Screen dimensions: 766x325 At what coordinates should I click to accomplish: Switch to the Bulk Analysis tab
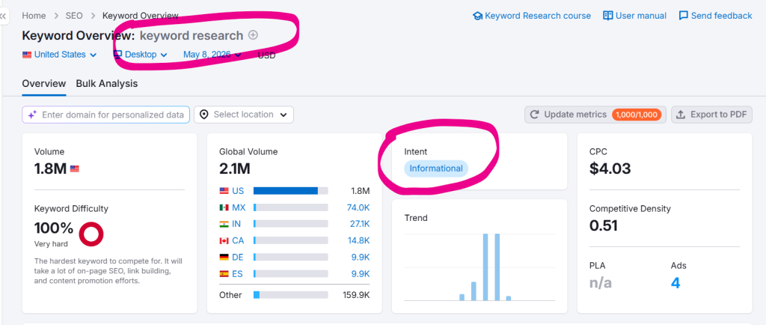pos(106,84)
